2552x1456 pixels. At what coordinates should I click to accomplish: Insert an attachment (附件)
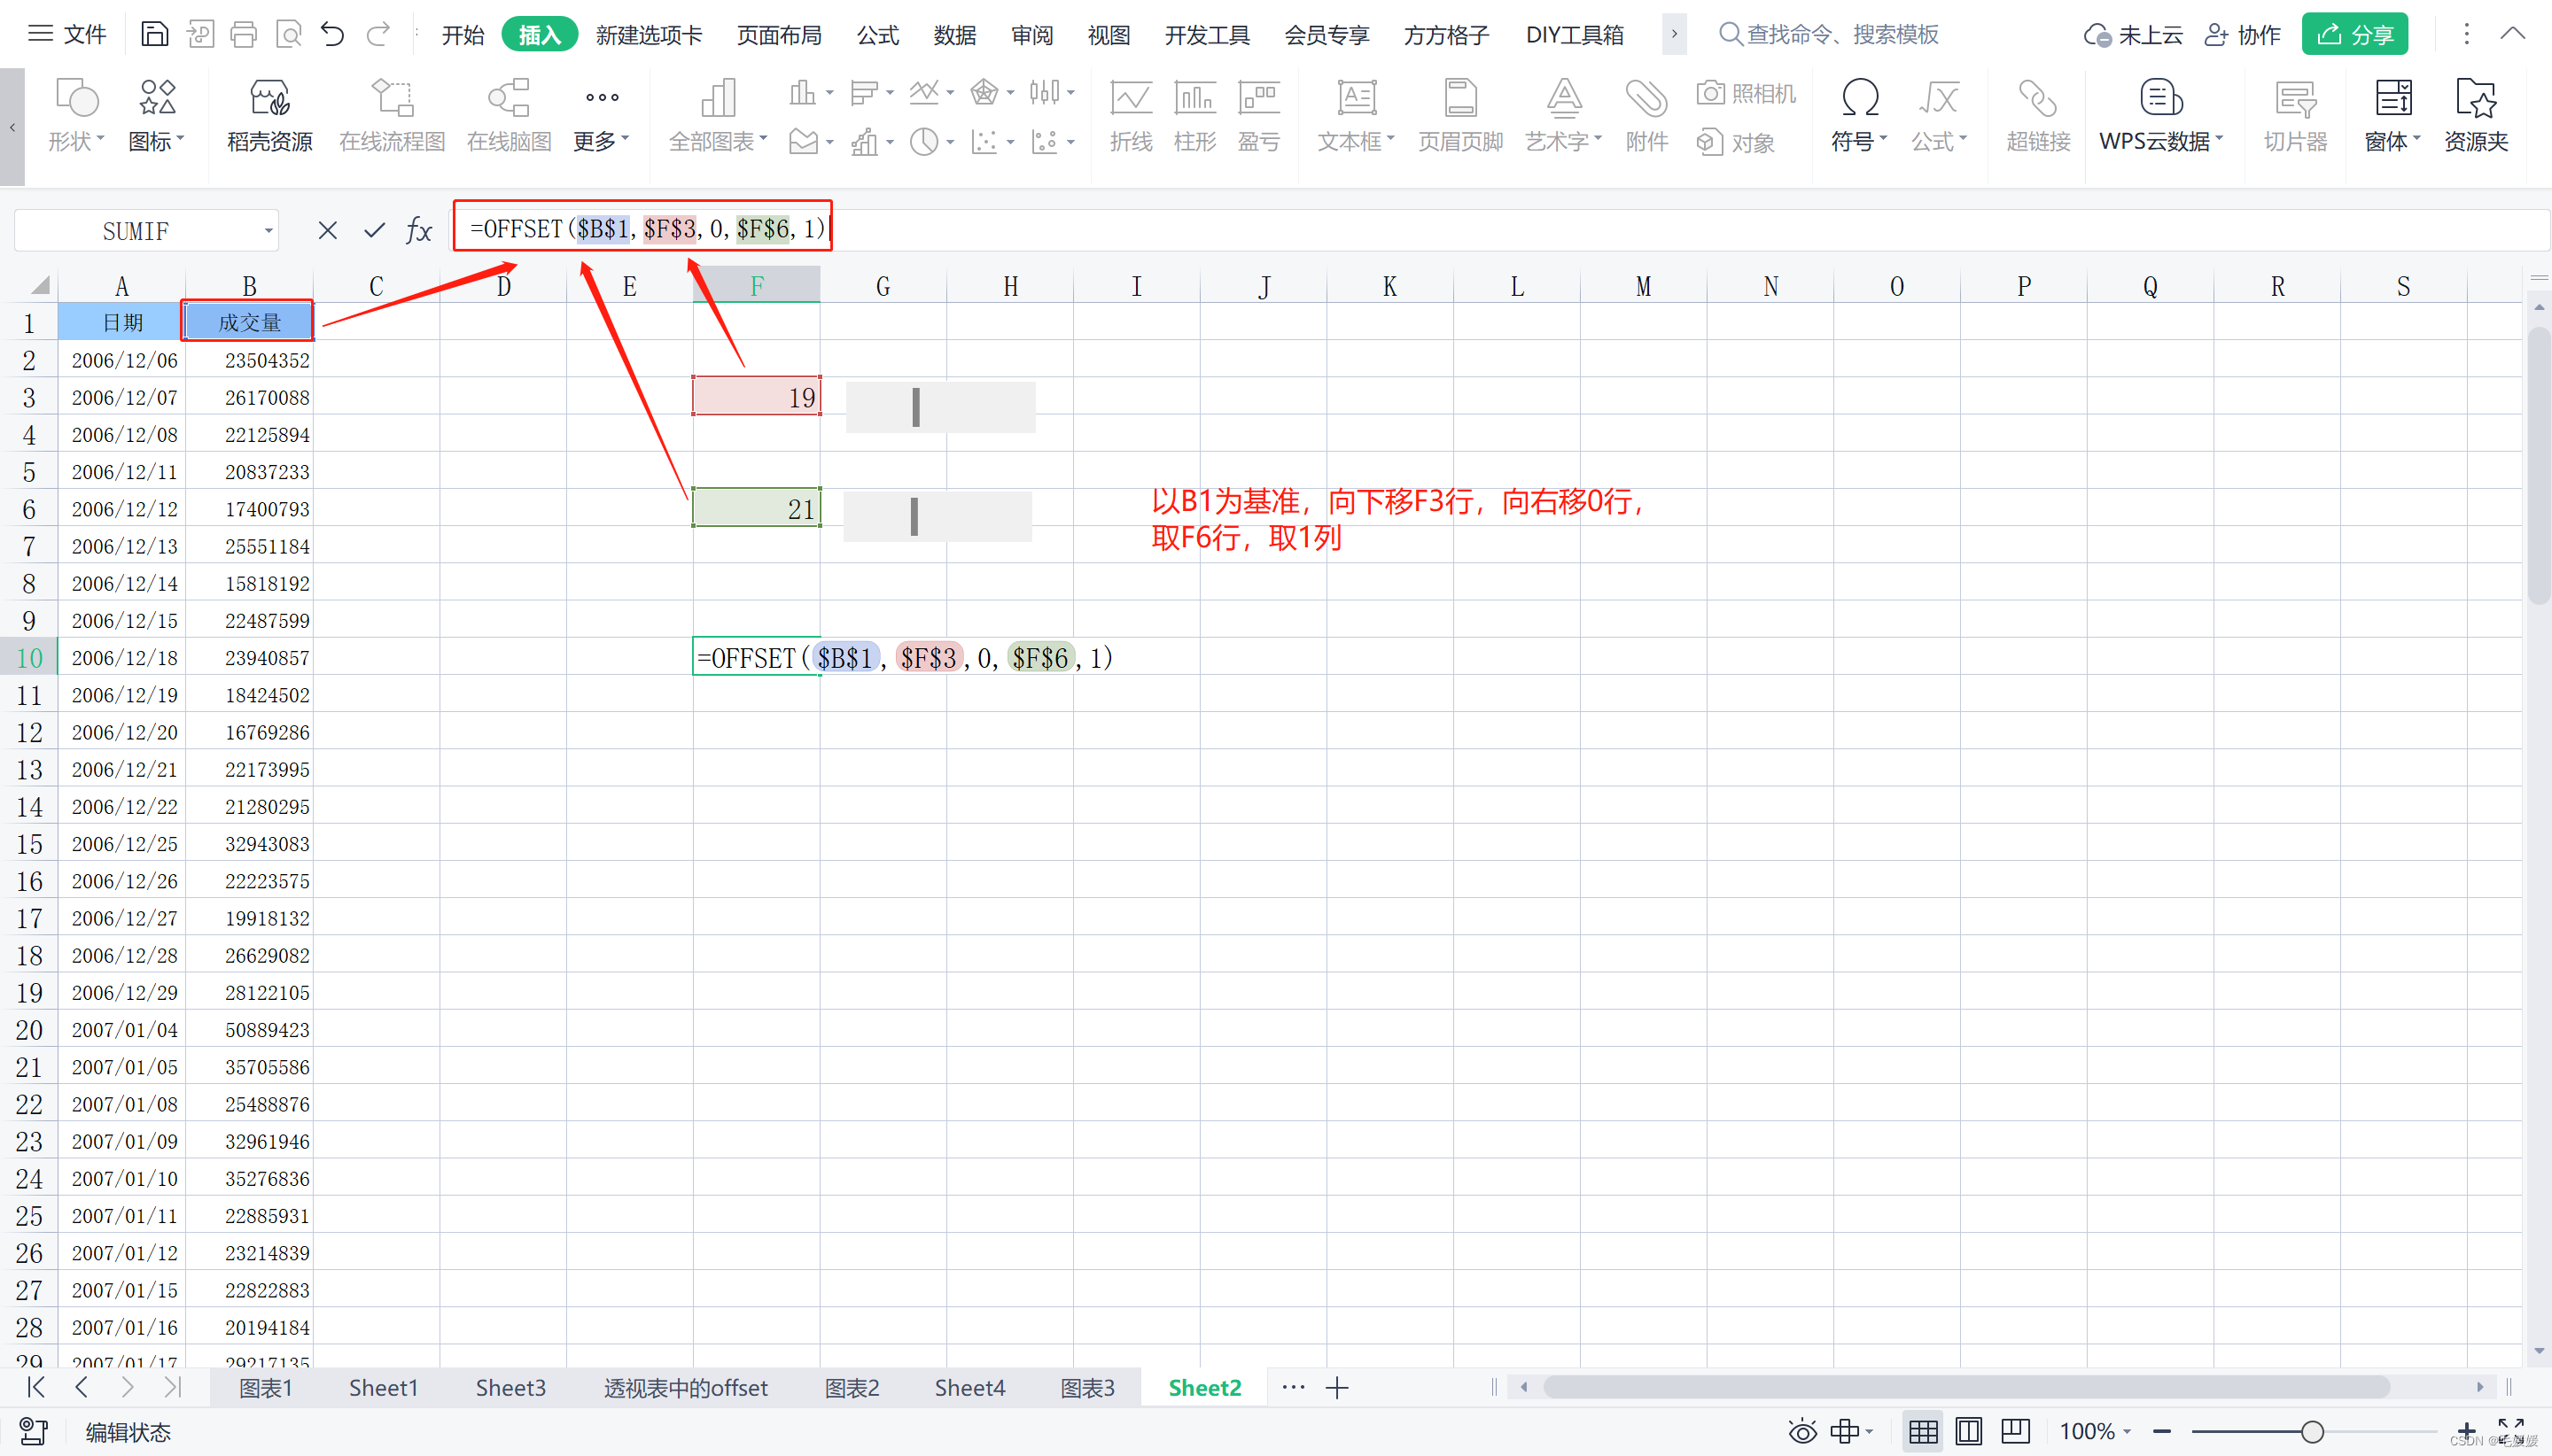[x=1646, y=115]
